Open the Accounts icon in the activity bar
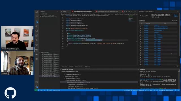This screenshot has height=101, width=181. [36, 82]
